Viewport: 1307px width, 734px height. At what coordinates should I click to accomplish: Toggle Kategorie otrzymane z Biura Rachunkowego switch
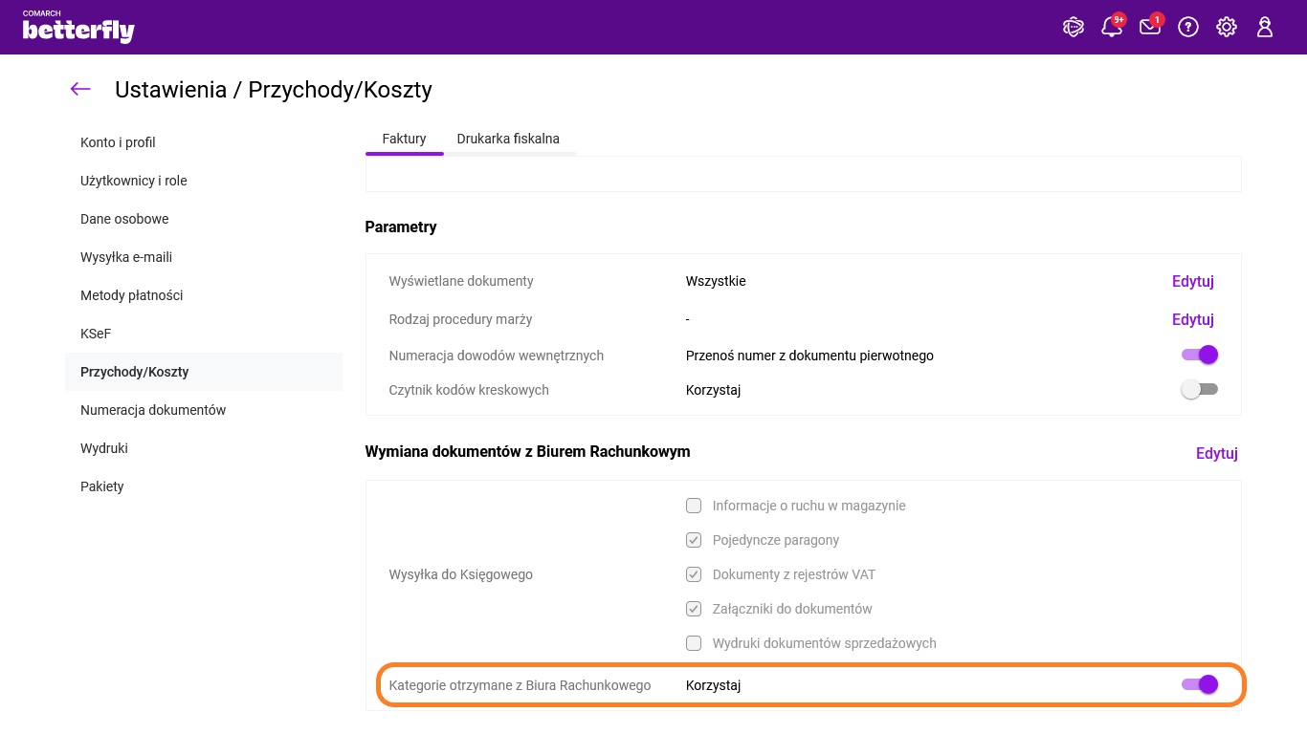[x=1200, y=684]
